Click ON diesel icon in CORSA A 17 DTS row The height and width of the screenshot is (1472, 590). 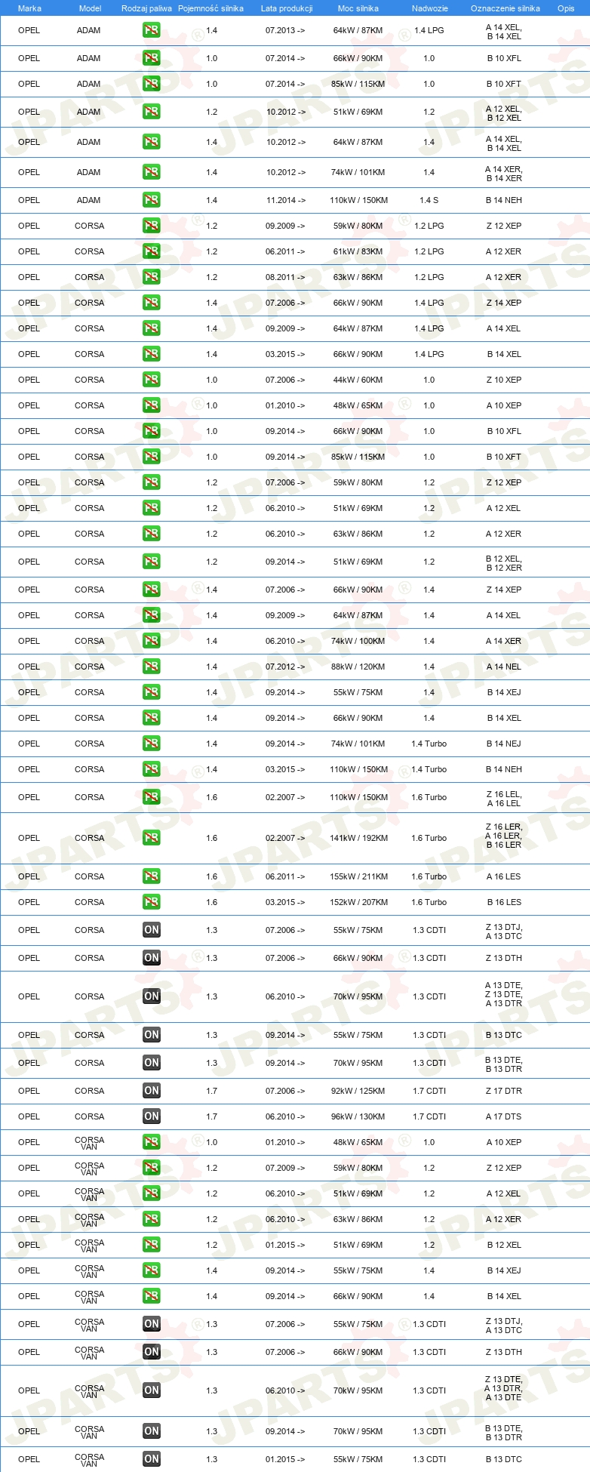[152, 1116]
